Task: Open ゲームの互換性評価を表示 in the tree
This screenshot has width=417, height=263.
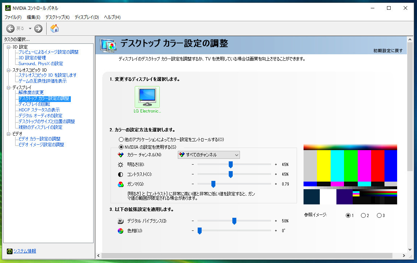Action: coord(43,81)
